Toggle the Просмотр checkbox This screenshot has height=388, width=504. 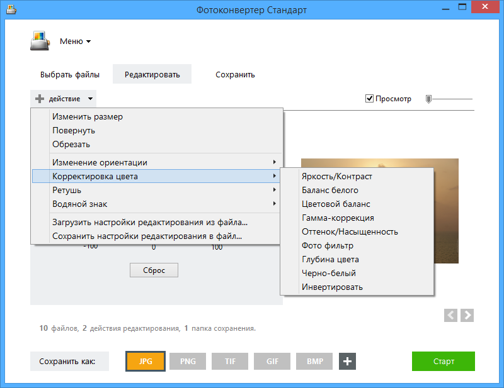point(369,99)
